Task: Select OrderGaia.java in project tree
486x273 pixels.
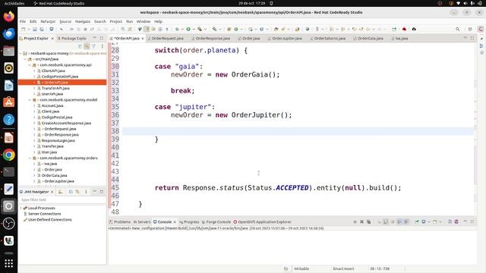Action: [x=54, y=175]
